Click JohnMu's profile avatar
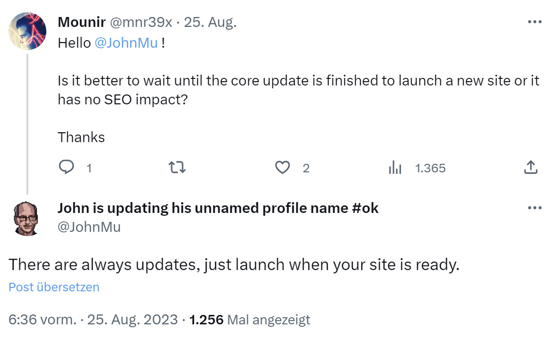This screenshot has width=559, height=339. coord(27,217)
